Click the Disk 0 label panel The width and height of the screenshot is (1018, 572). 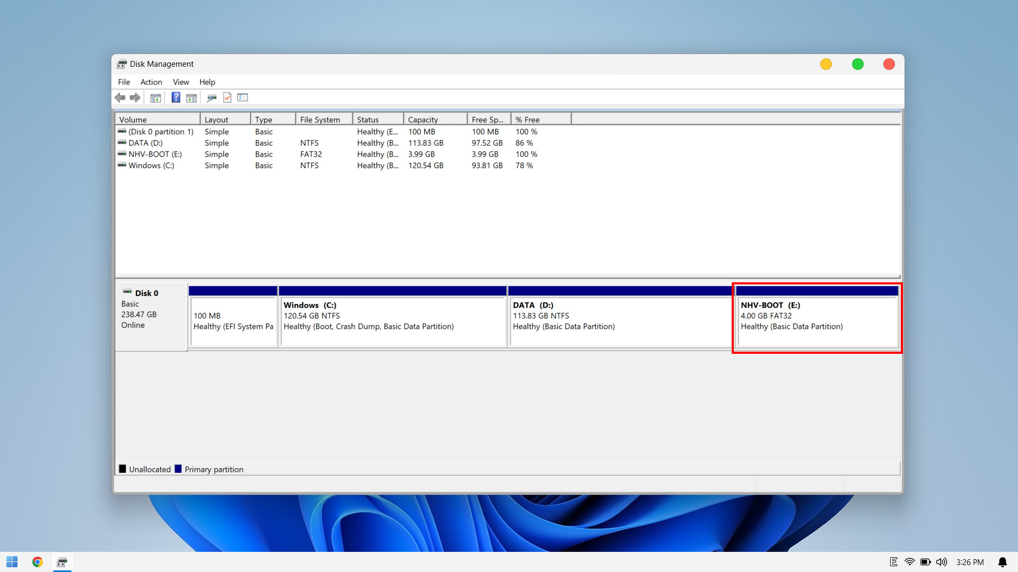[x=151, y=316]
